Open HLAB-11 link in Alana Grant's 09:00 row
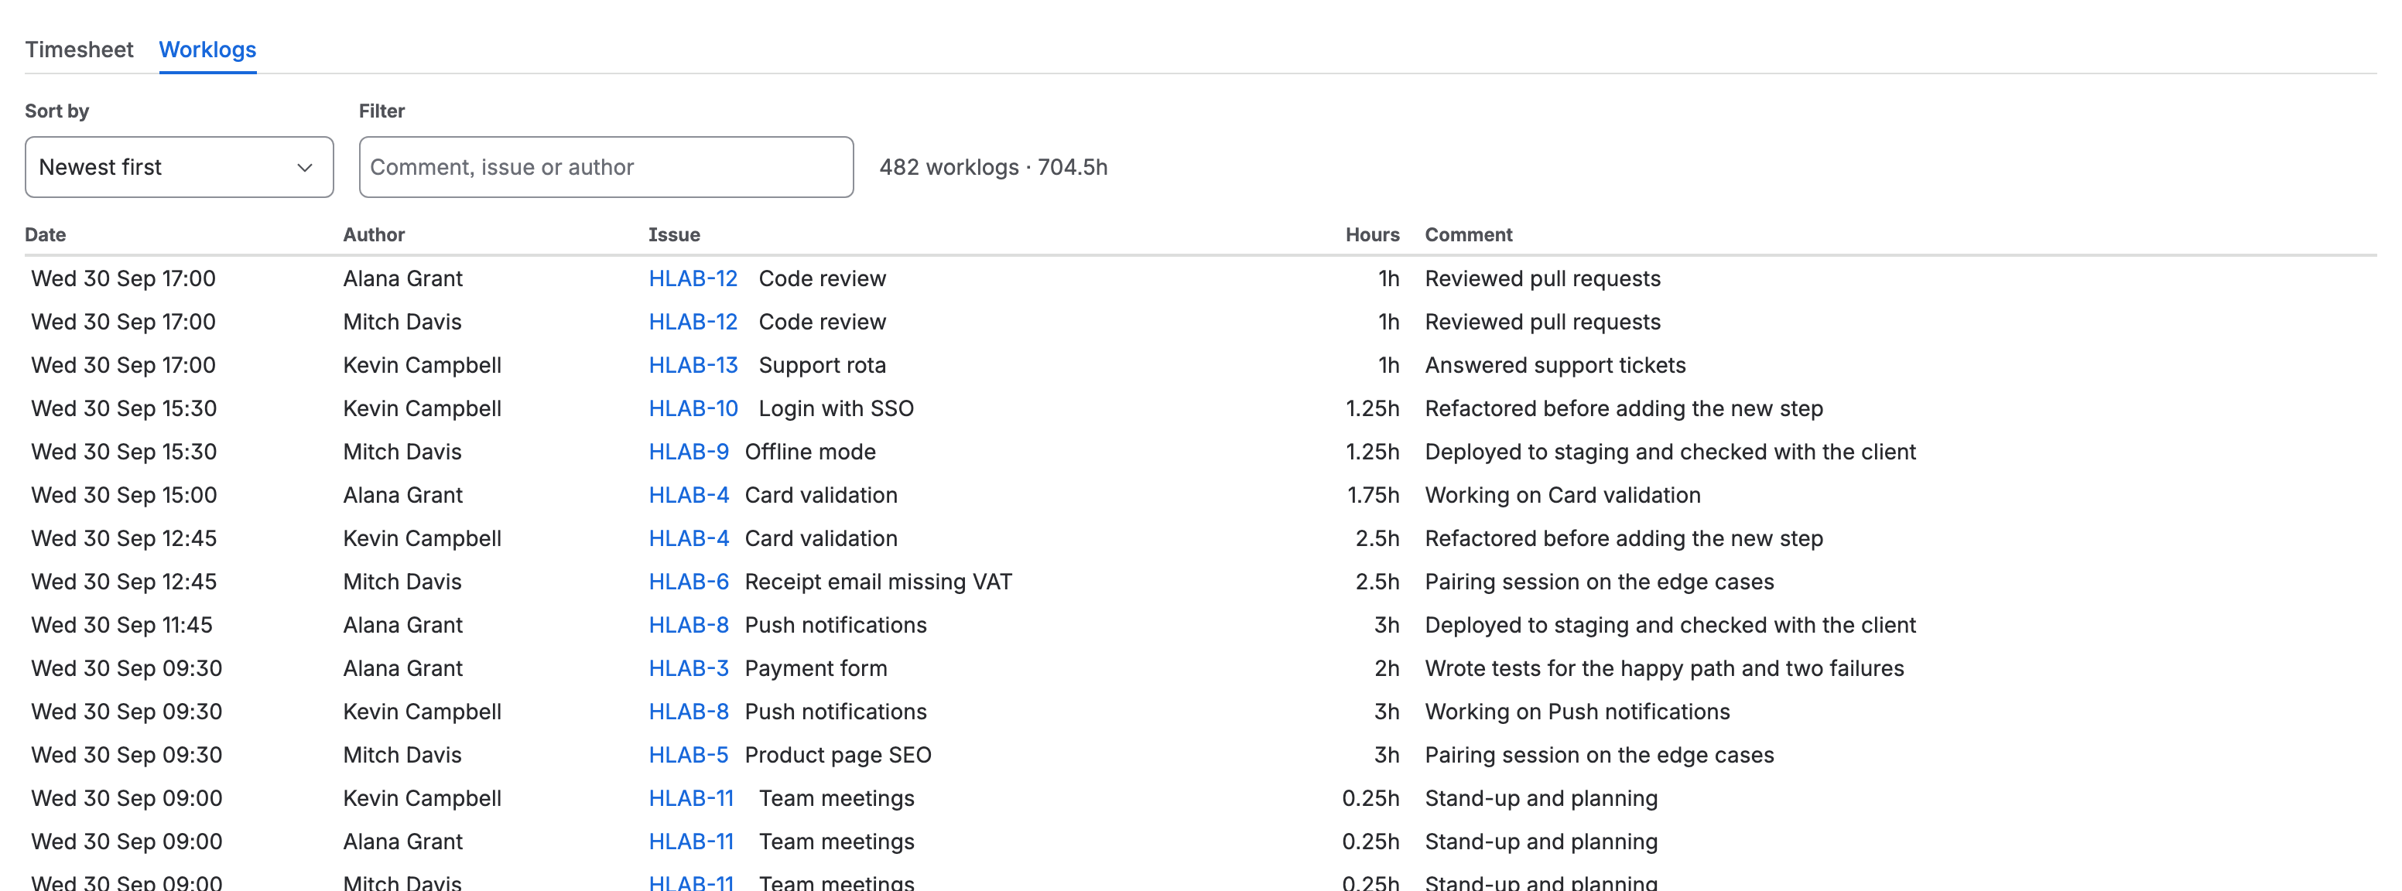The width and height of the screenshot is (2402, 891). [691, 841]
